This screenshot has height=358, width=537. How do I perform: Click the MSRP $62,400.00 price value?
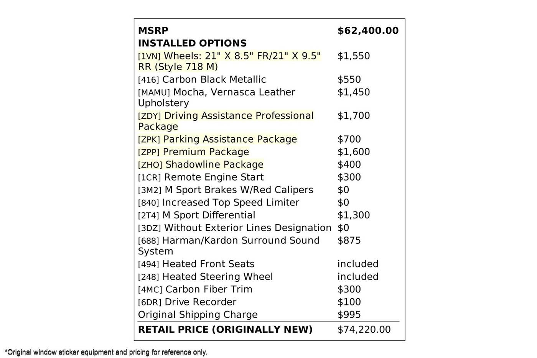(x=368, y=31)
